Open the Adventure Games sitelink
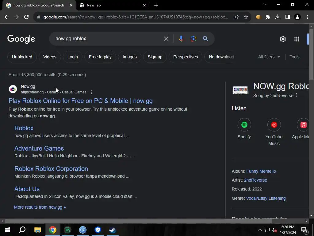Viewport: 314px width, 236px height. click(39, 148)
